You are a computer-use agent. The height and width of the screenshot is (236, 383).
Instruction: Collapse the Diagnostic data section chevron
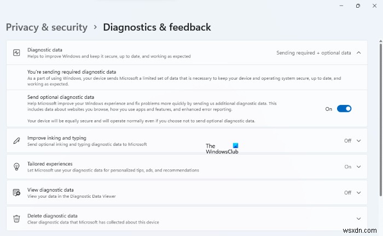[x=359, y=53]
